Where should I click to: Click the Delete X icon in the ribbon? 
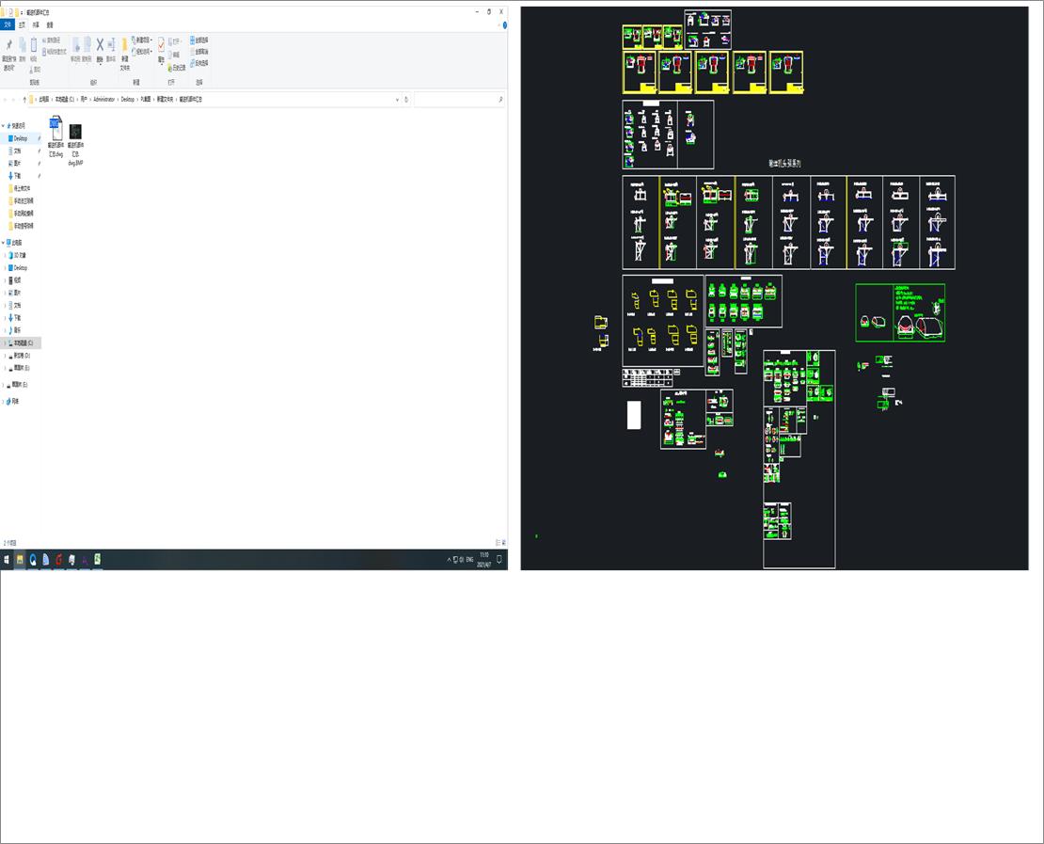click(x=100, y=44)
